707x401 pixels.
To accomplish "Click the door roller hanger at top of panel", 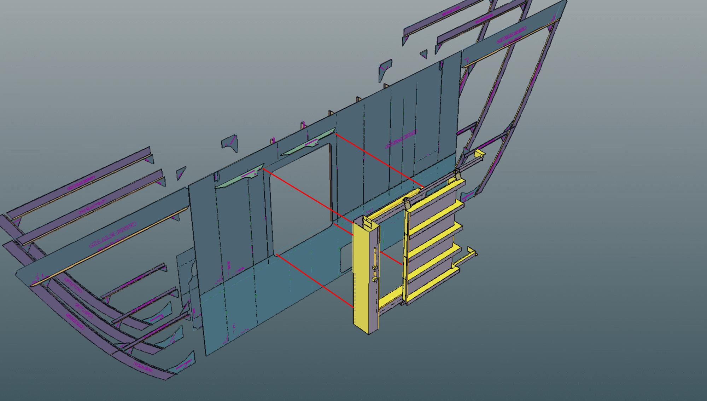I will tap(407, 204).
